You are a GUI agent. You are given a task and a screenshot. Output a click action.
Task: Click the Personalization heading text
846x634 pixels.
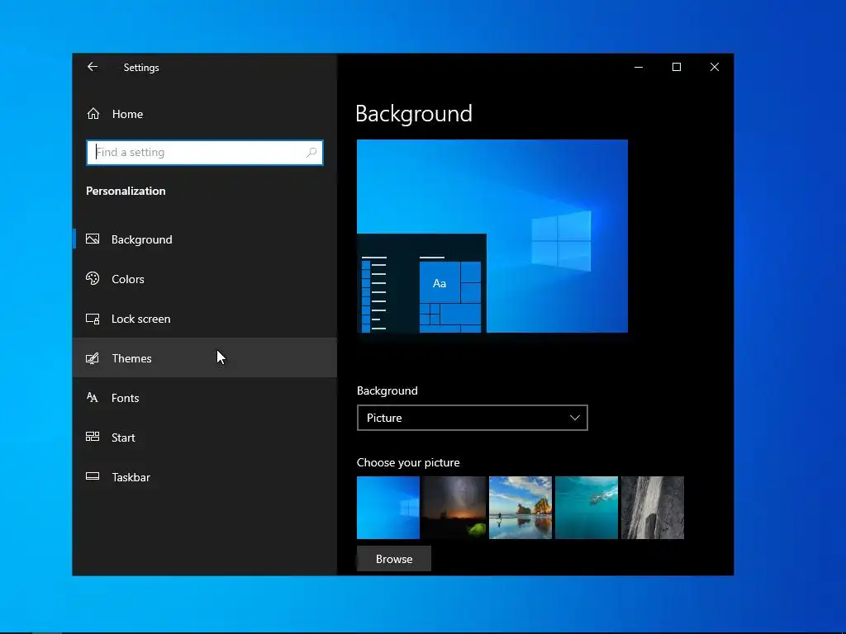[x=126, y=191]
